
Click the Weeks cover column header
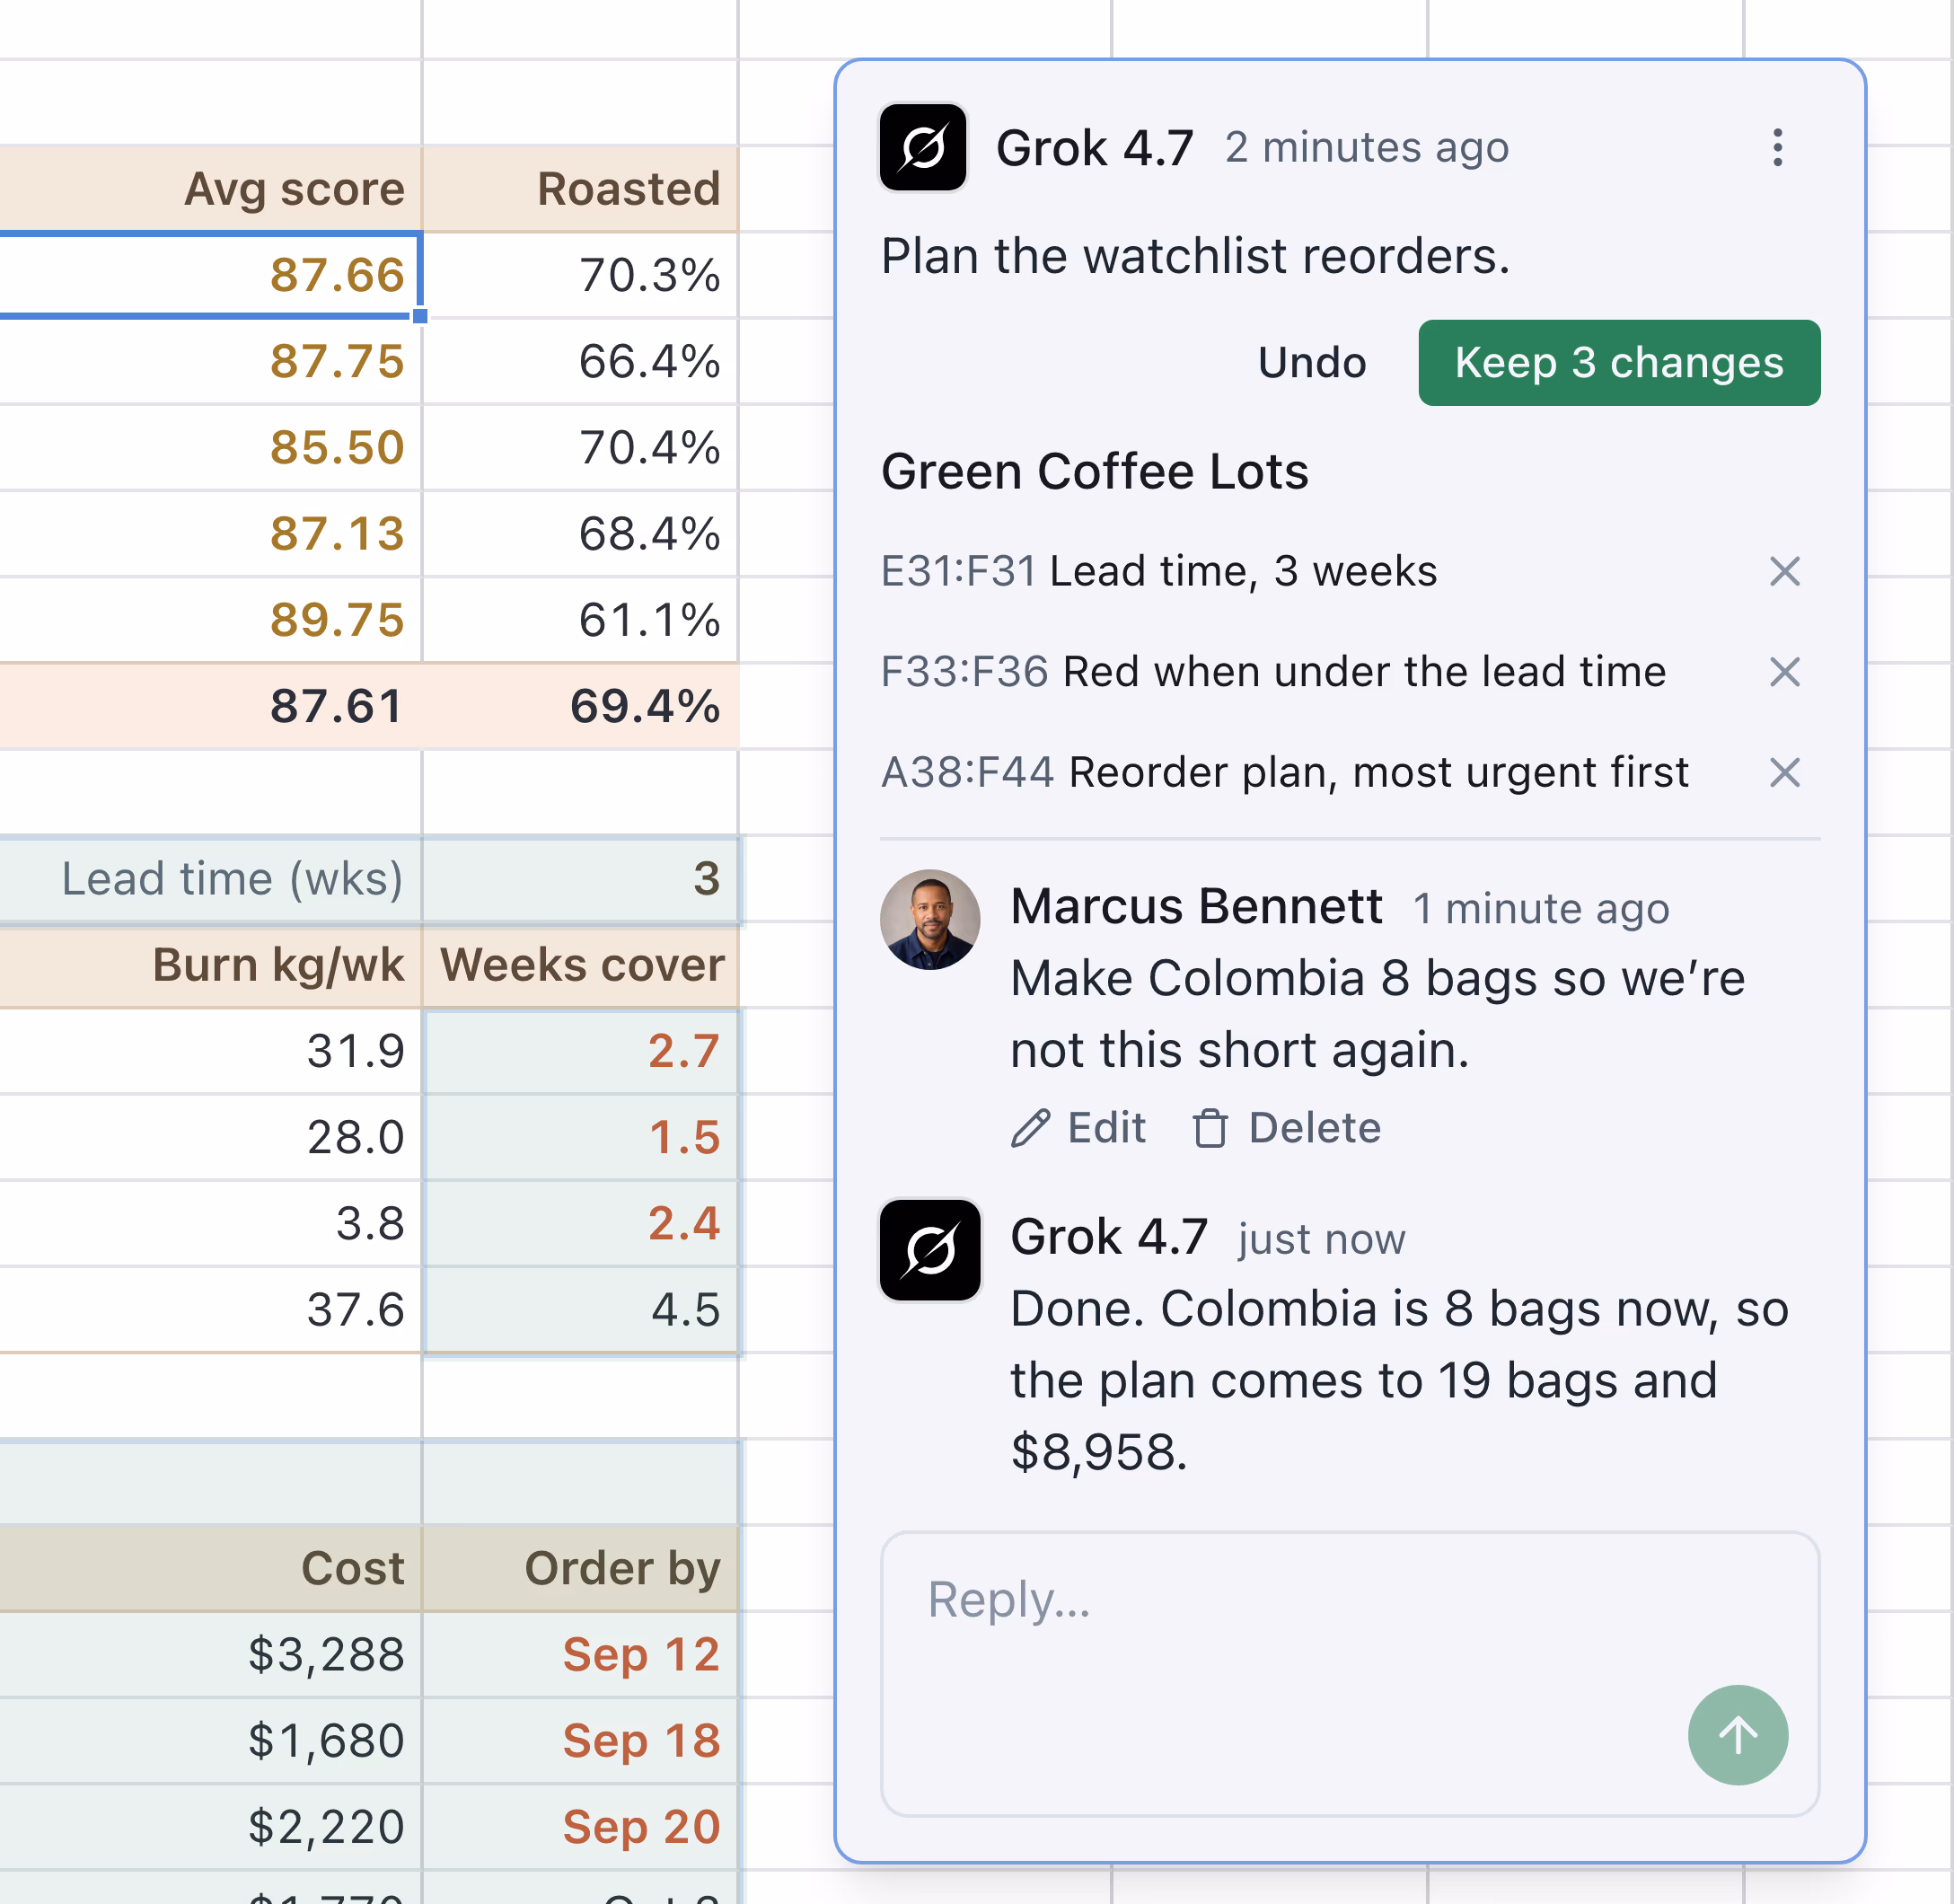[x=580, y=965]
